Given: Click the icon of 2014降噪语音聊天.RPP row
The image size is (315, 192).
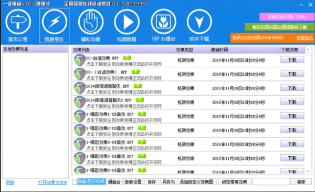Looking at the screenshot, I should click(80, 88).
